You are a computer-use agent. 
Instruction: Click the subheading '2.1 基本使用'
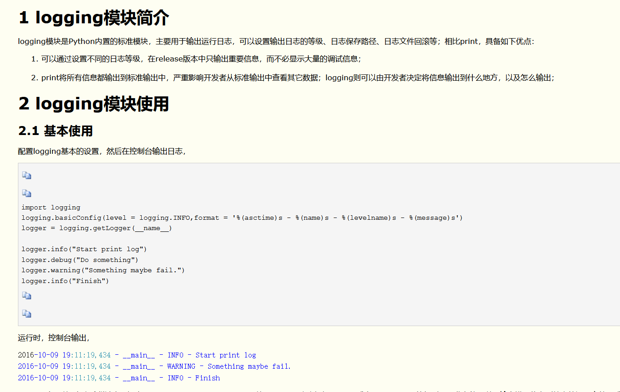pyautogui.click(x=56, y=131)
